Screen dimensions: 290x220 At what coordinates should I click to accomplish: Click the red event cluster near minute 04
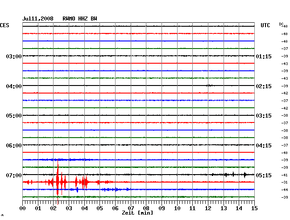coord(84,182)
